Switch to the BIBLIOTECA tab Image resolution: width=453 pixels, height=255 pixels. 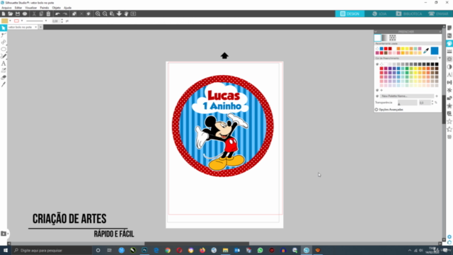click(409, 13)
